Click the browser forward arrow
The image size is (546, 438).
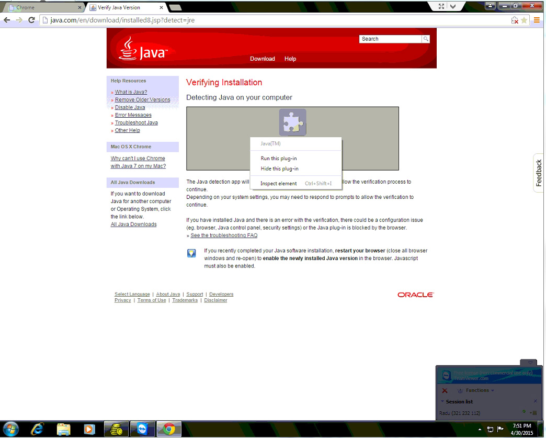tap(19, 20)
